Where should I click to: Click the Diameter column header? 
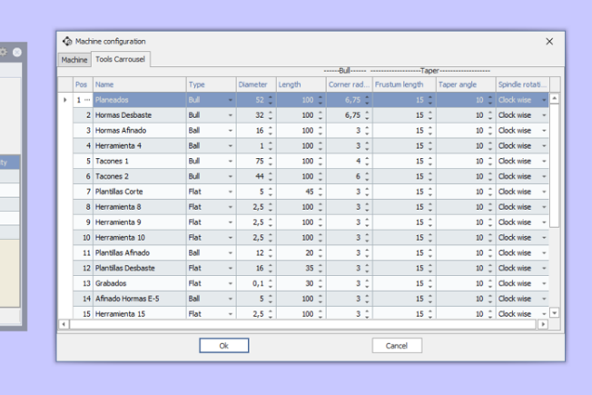tap(255, 84)
